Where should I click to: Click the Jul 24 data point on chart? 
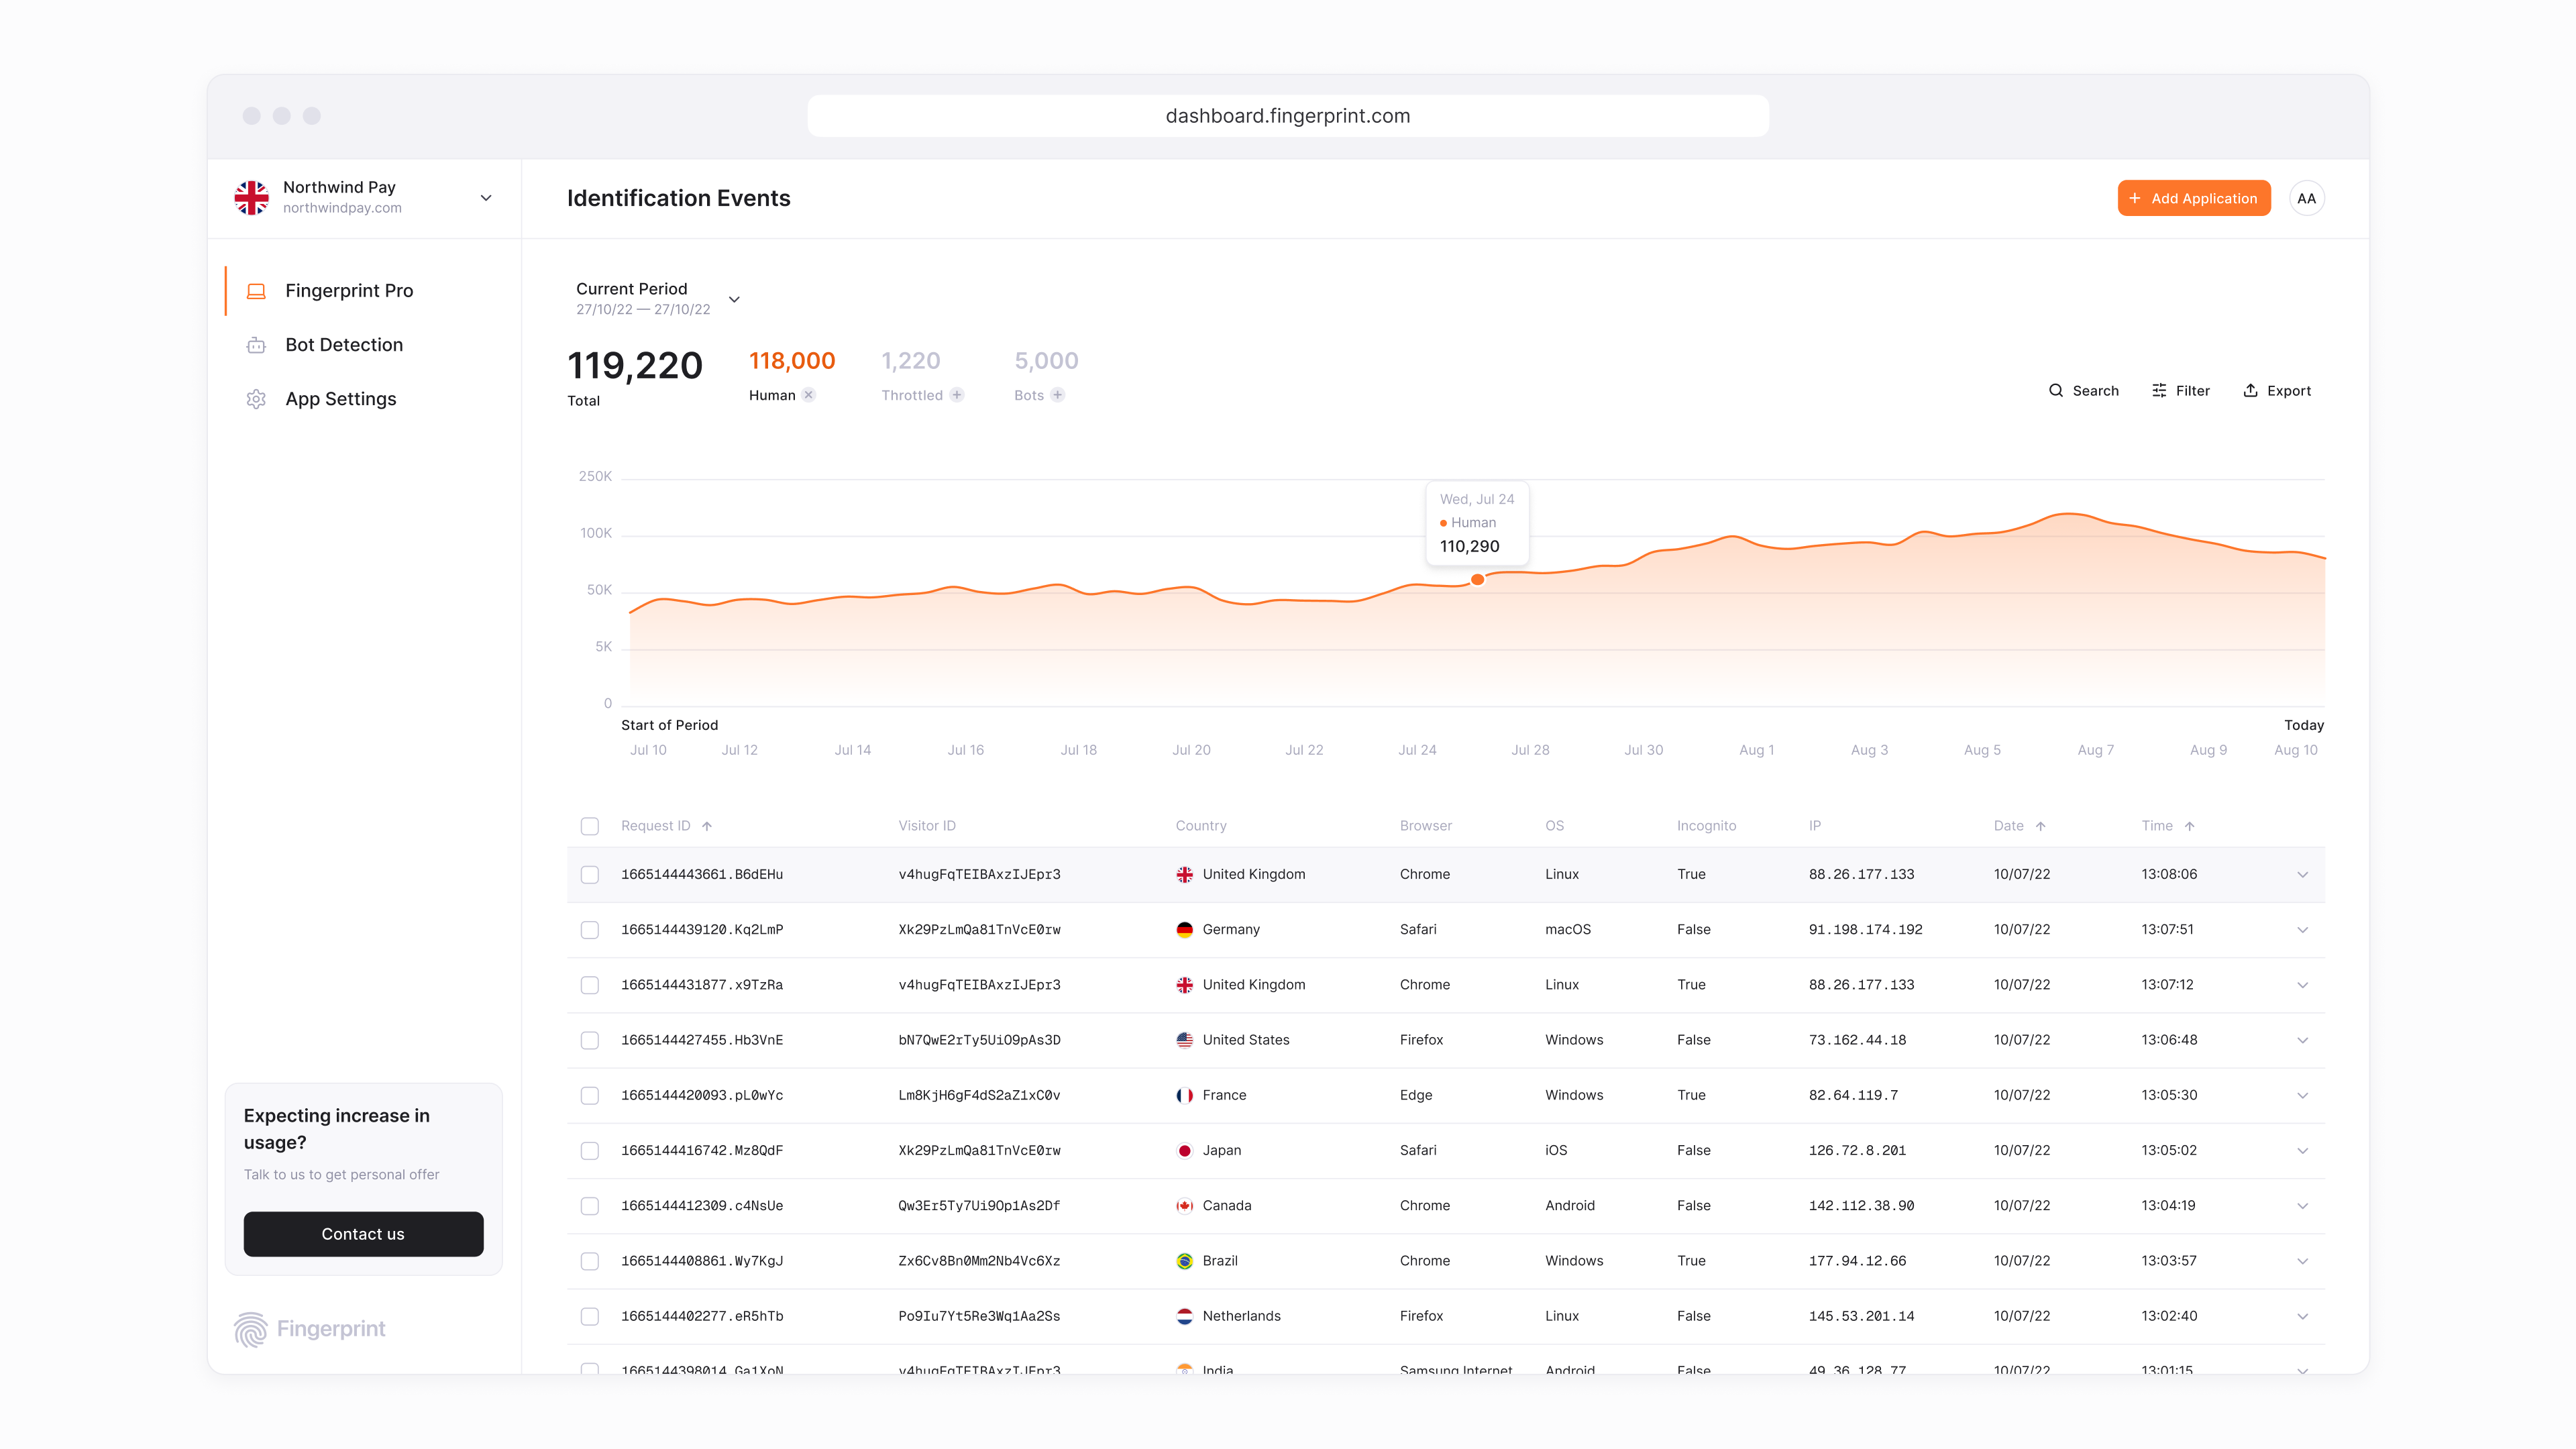point(1477,580)
